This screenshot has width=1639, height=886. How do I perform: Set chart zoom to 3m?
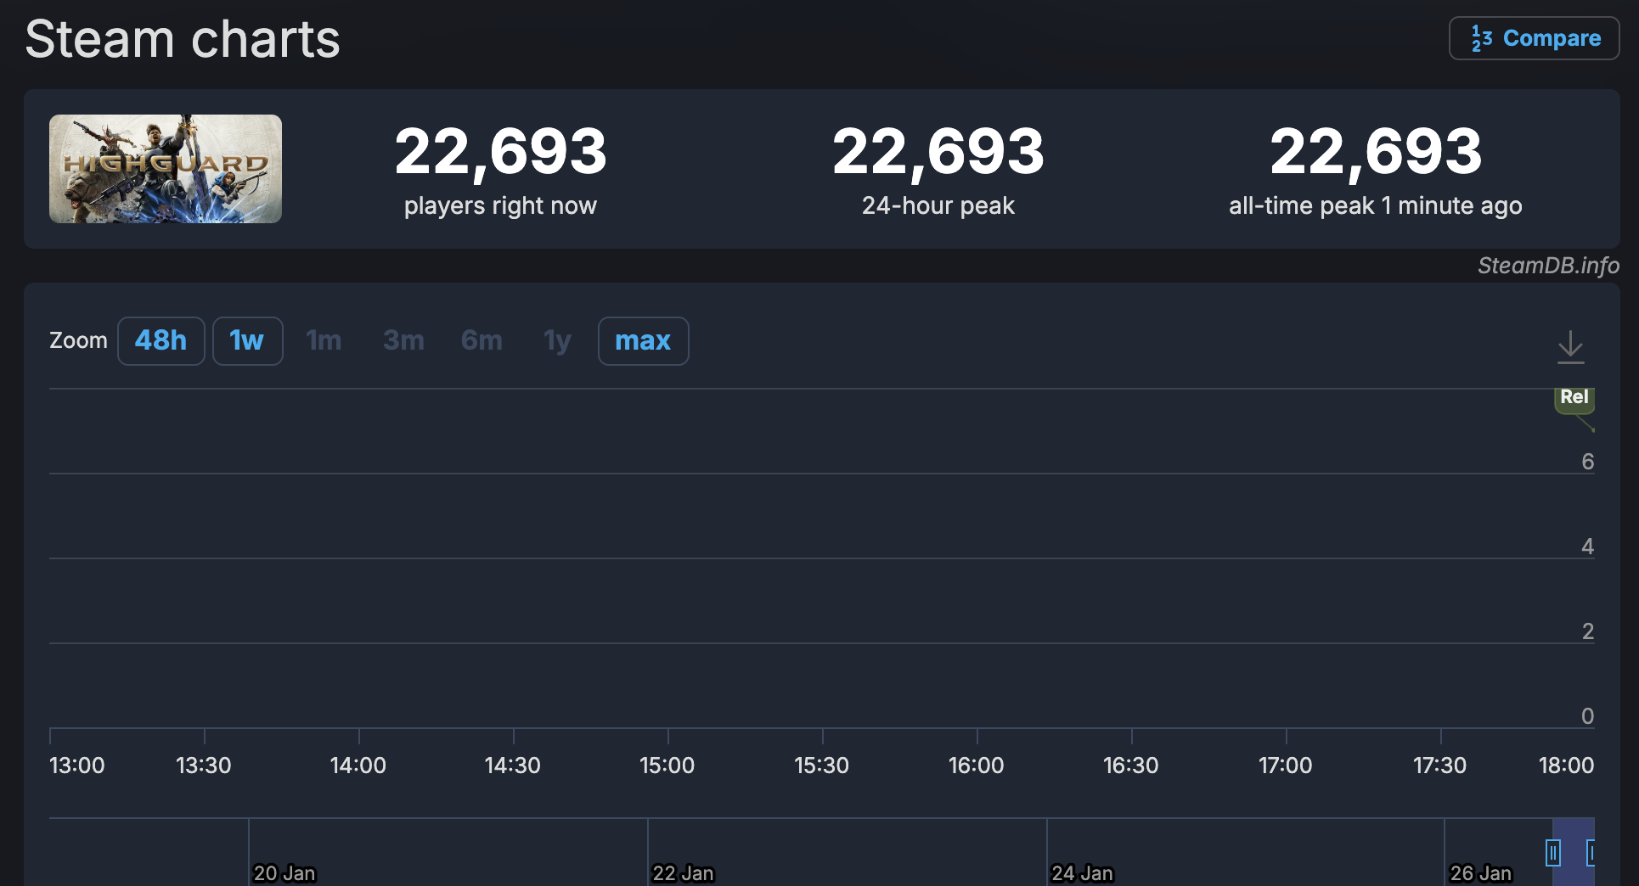click(x=403, y=341)
